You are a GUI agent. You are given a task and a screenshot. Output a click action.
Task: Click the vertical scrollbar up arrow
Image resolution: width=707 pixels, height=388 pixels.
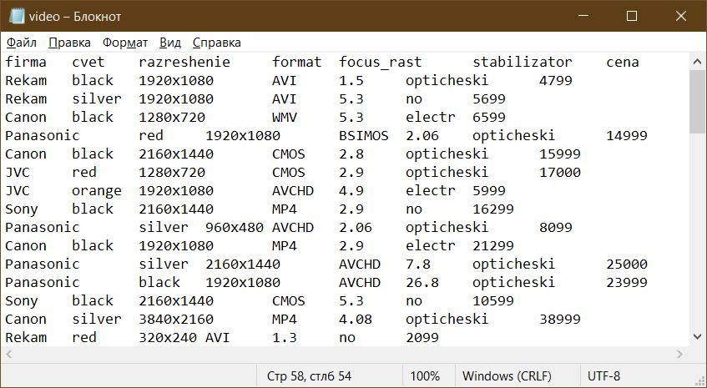coord(697,62)
